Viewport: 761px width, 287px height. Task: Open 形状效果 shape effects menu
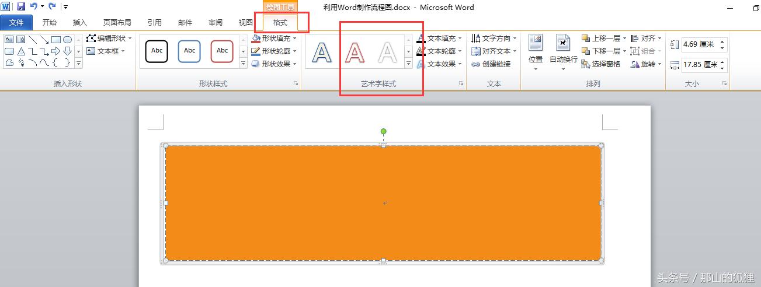[x=274, y=64]
